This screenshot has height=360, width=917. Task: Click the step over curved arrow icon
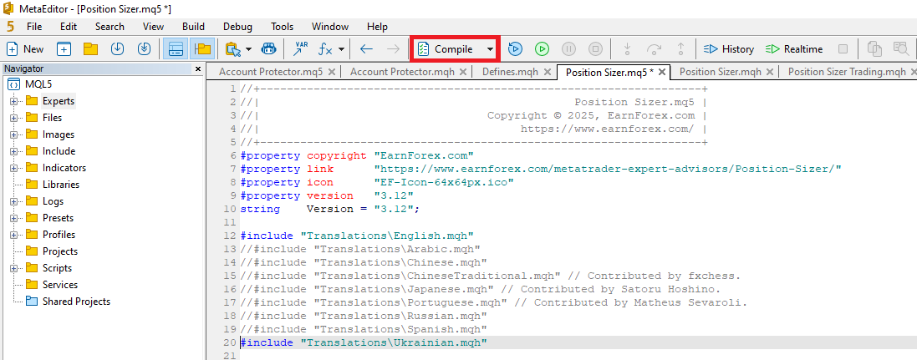(654, 49)
